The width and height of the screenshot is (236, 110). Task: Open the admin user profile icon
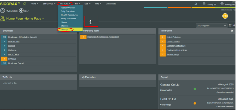coord(222,4)
